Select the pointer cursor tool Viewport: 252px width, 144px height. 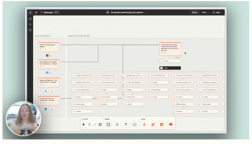pos(84,124)
